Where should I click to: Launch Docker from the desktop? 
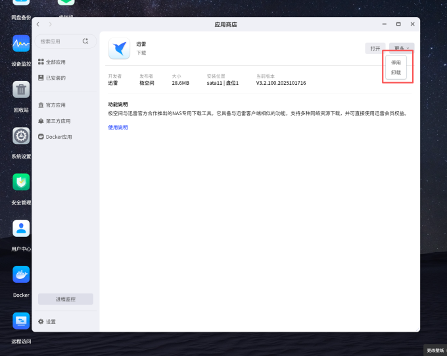point(21,274)
